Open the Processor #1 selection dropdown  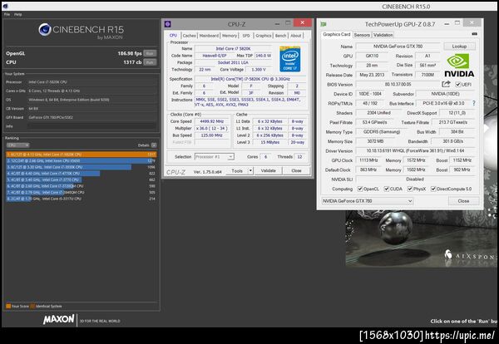215,157
